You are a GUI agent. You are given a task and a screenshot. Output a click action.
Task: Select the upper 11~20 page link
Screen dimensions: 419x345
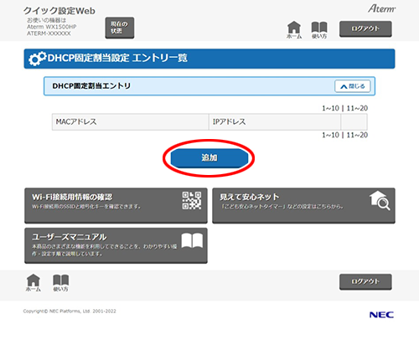click(x=357, y=108)
